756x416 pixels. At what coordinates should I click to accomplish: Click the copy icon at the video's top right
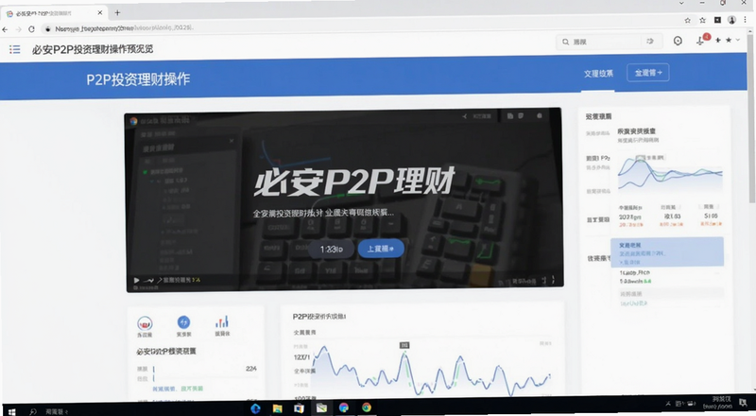pos(509,116)
